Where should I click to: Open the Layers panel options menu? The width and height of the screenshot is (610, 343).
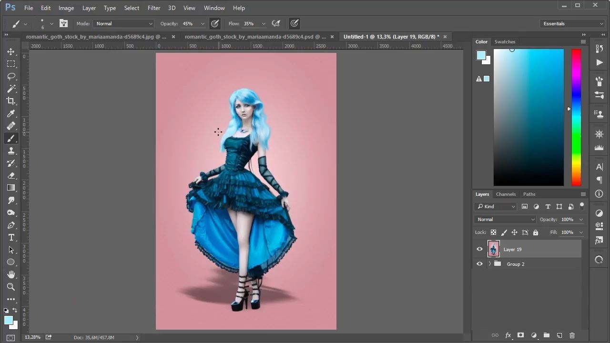point(583,194)
